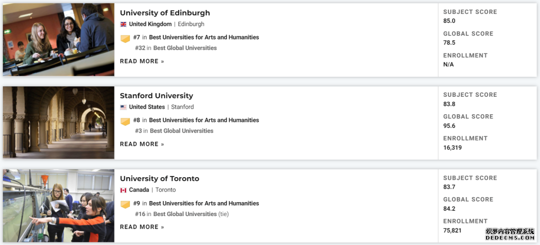This screenshot has width=540, height=245.
Task: Click READ MORE under University of Edinburgh
Action: tap(142, 61)
